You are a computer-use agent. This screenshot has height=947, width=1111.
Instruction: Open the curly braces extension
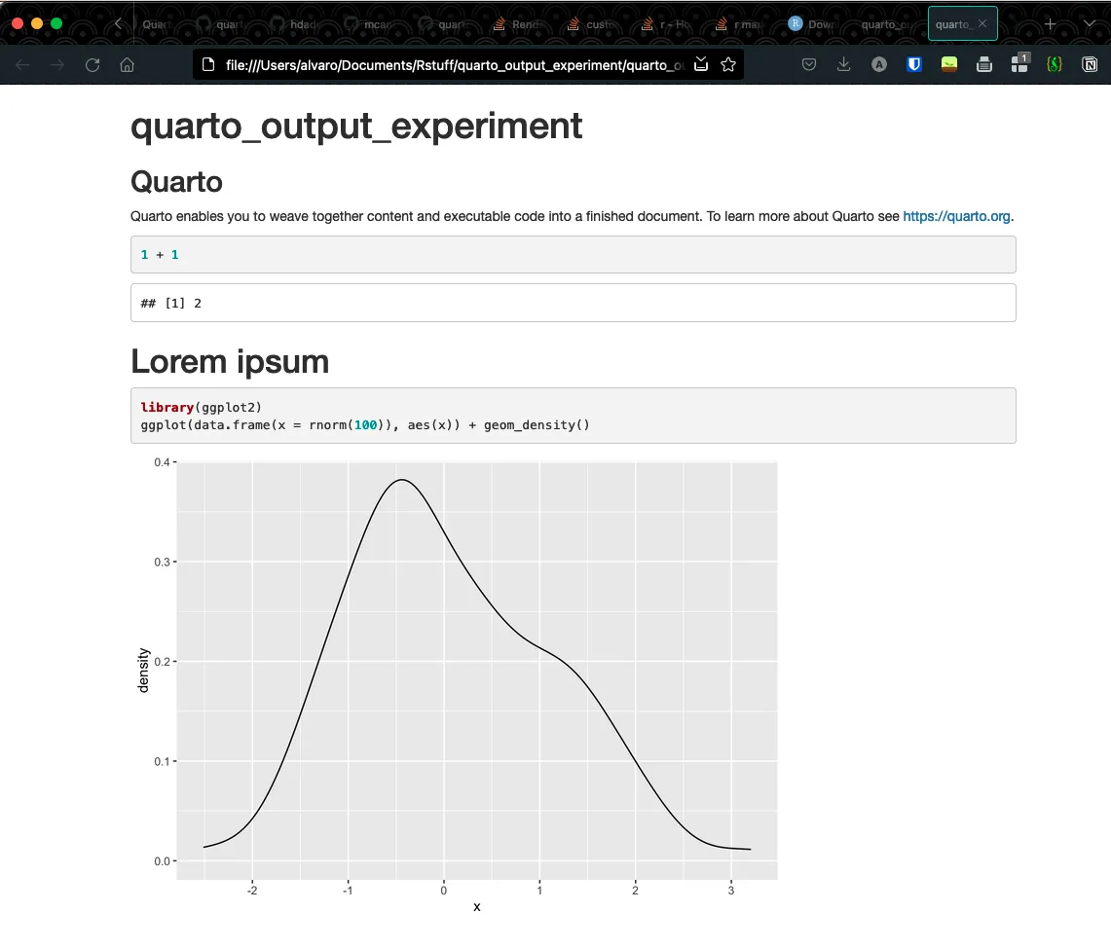pyautogui.click(x=1055, y=65)
